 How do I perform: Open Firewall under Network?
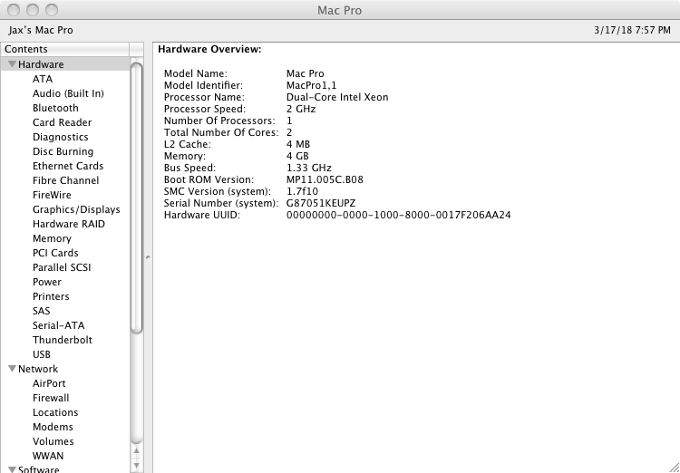pyautogui.click(x=51, y=398)
